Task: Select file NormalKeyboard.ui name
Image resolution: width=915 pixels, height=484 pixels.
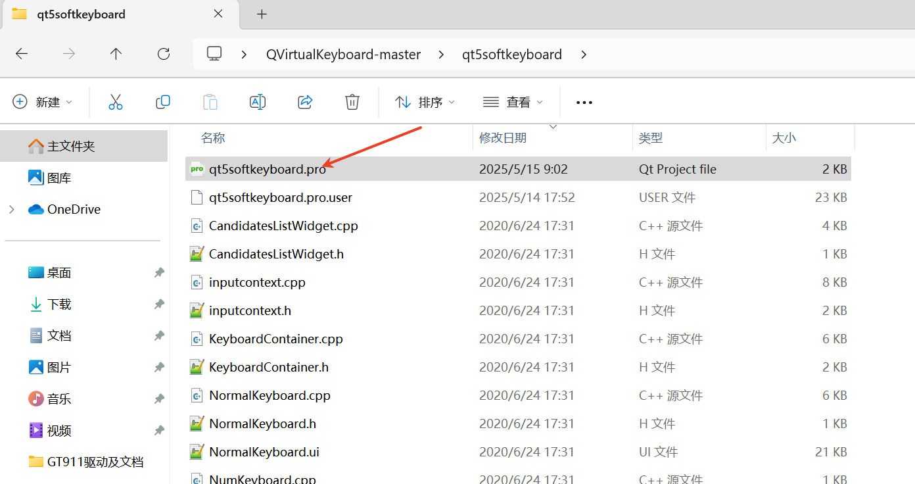Action: pos(264,452)
